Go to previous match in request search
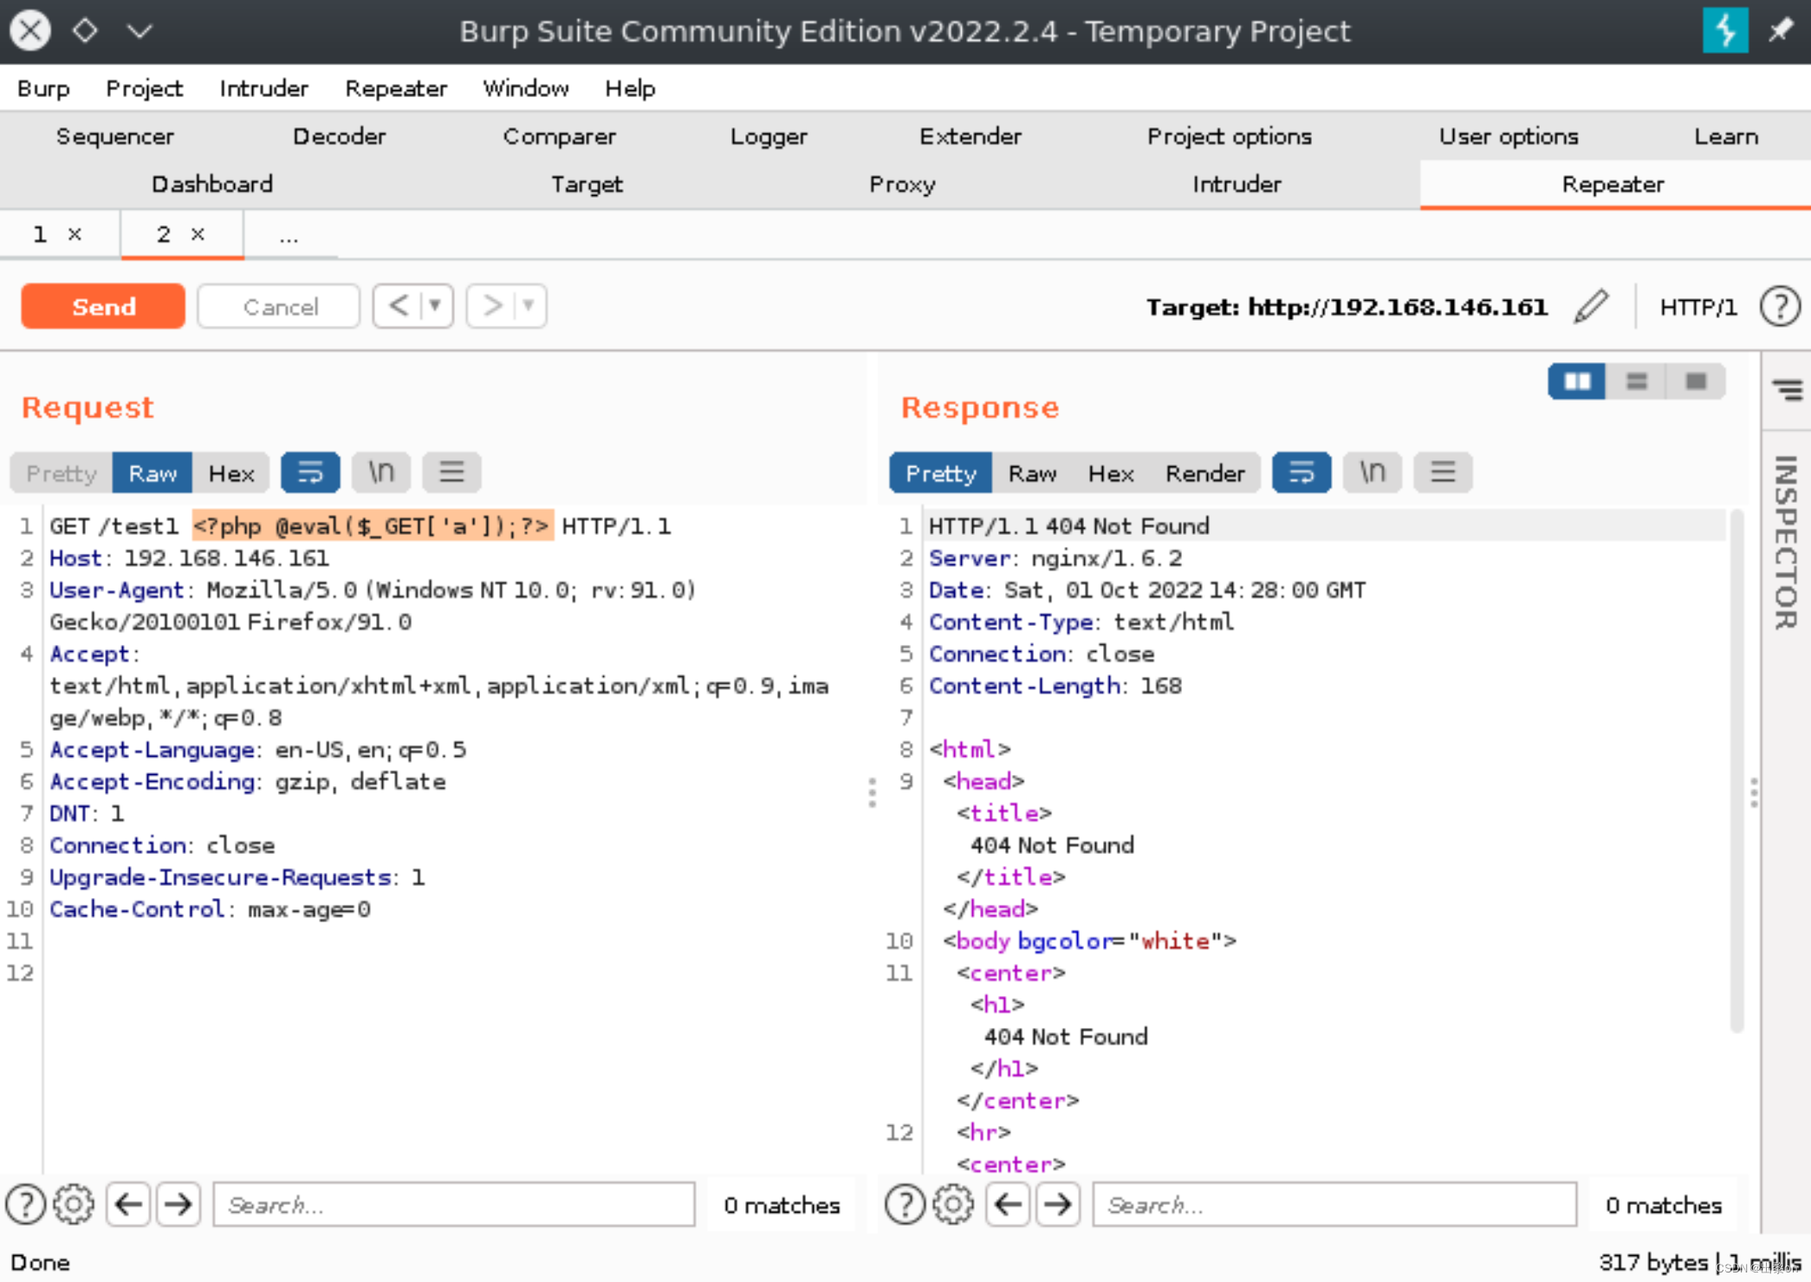The width and height of the screenshot is (1811, 1282). [128, 1204]
